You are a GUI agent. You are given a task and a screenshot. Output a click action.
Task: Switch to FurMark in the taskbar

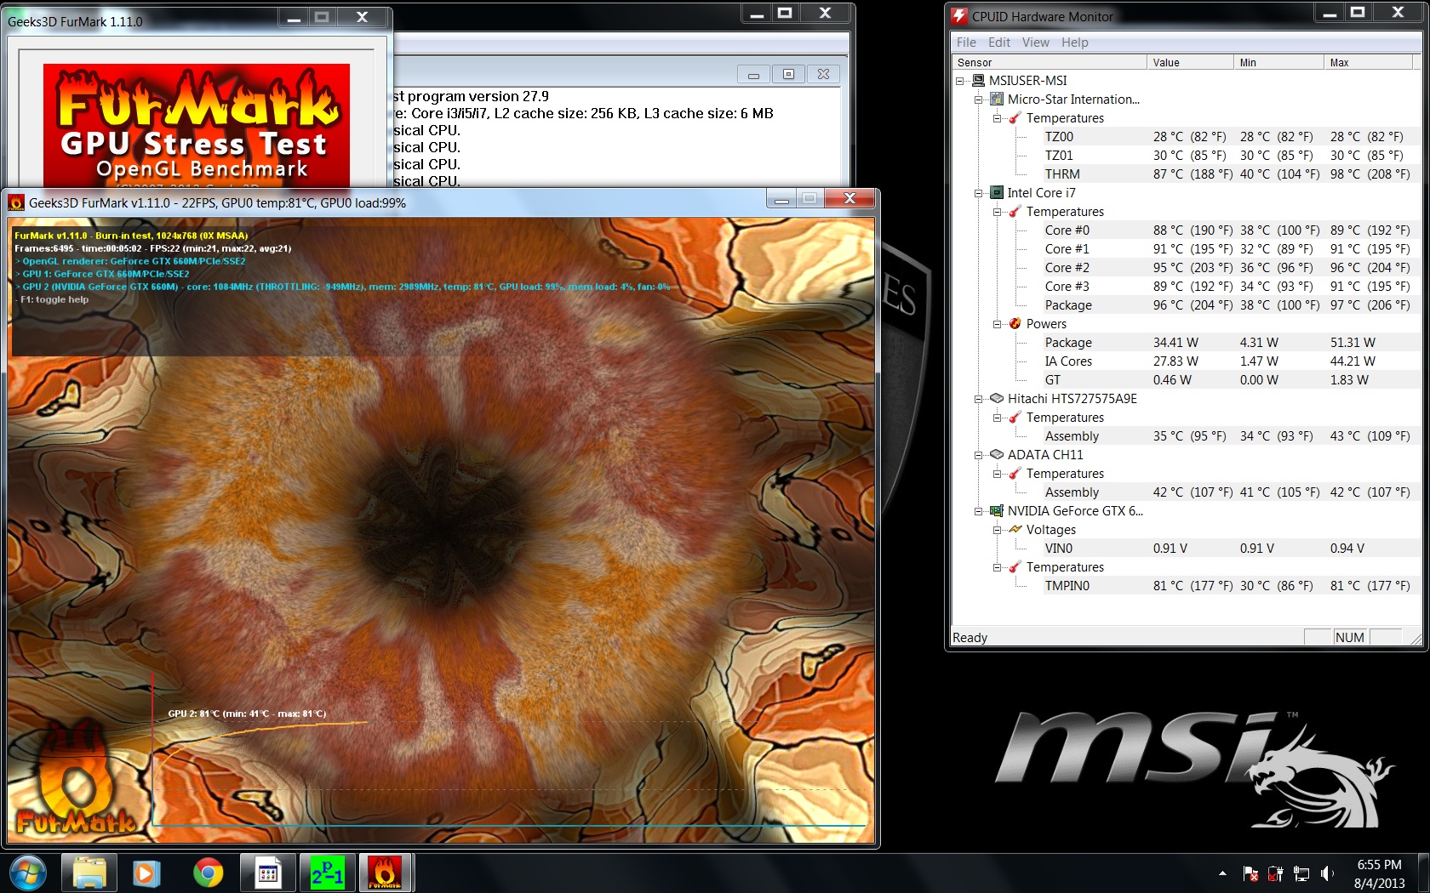point(386,873)
